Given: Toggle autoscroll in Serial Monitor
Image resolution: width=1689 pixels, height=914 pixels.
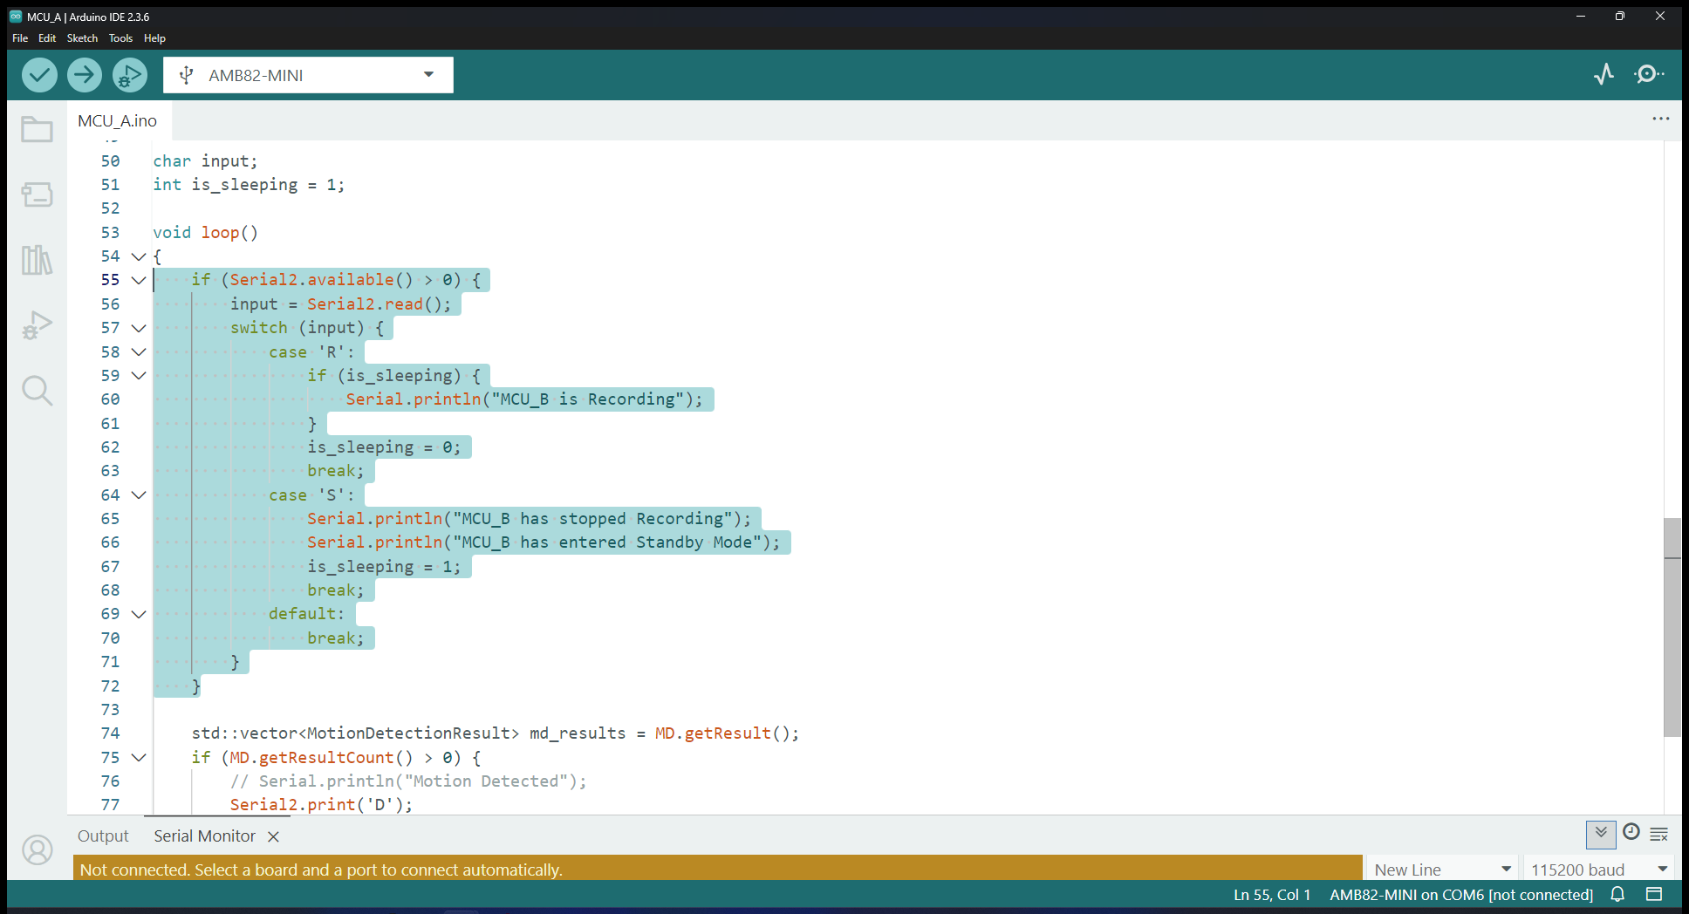Looking at the screenshot, I should coord(1601,834).
